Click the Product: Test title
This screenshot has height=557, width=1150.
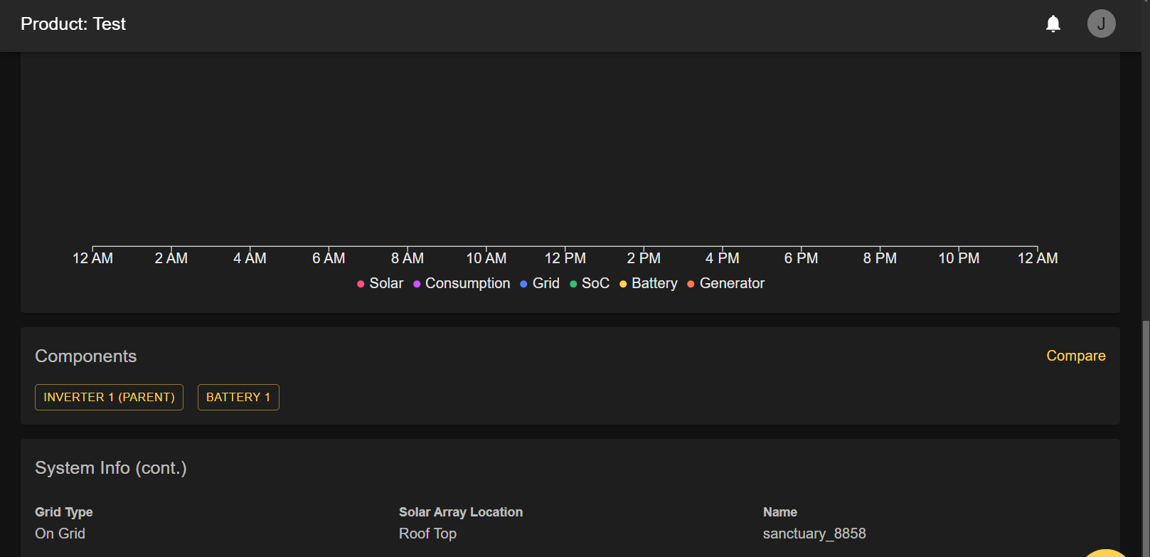(73, 24)
